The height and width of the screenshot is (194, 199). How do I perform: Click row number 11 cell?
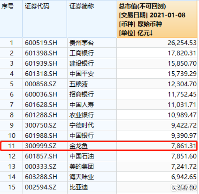[x=12, y=146]
